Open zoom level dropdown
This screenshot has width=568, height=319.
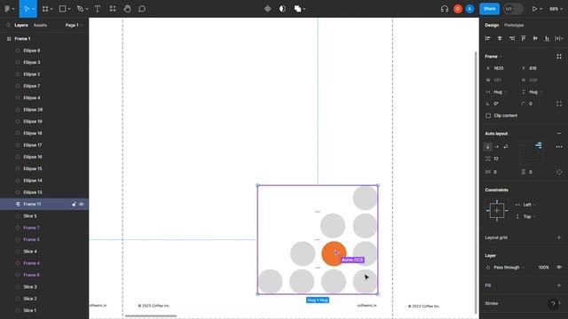(556, 9)
